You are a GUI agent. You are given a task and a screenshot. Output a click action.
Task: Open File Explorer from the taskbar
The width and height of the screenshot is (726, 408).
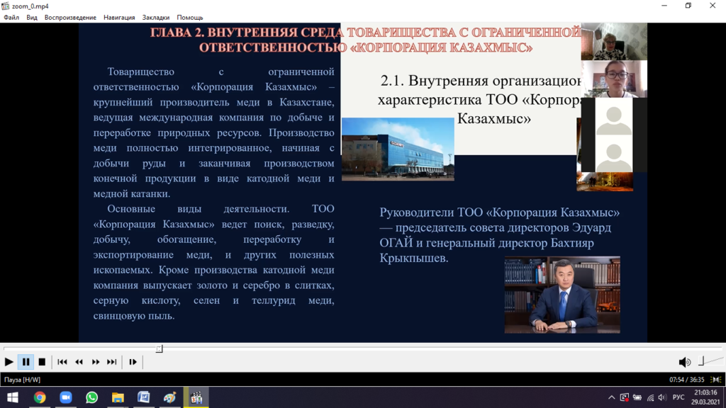[118, 397]
